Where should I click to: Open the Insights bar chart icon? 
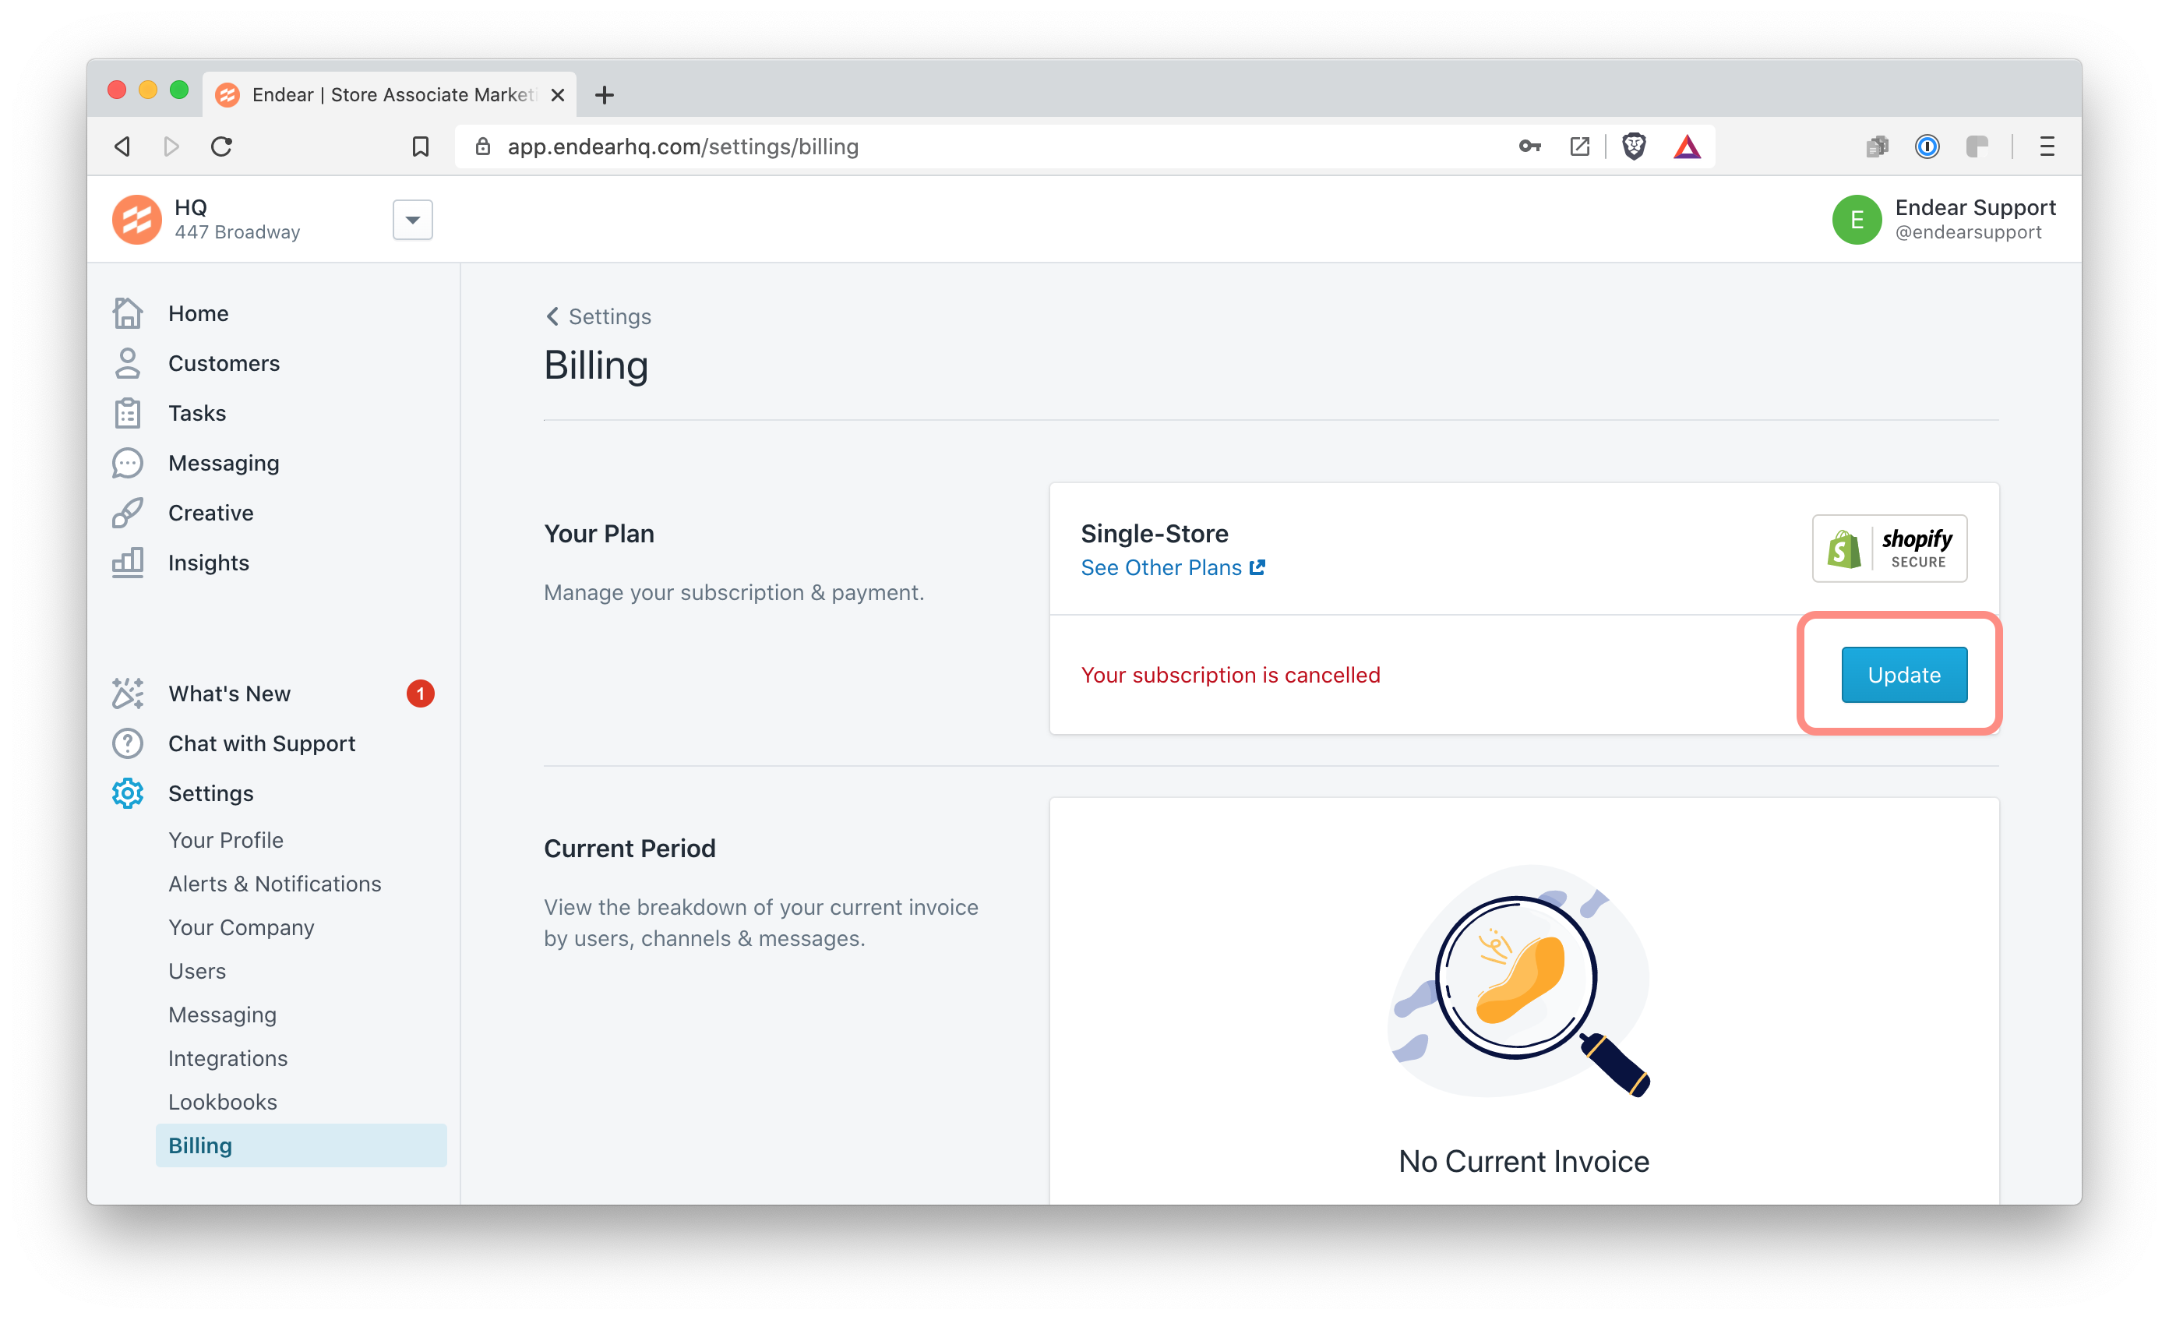click(128, 563)
